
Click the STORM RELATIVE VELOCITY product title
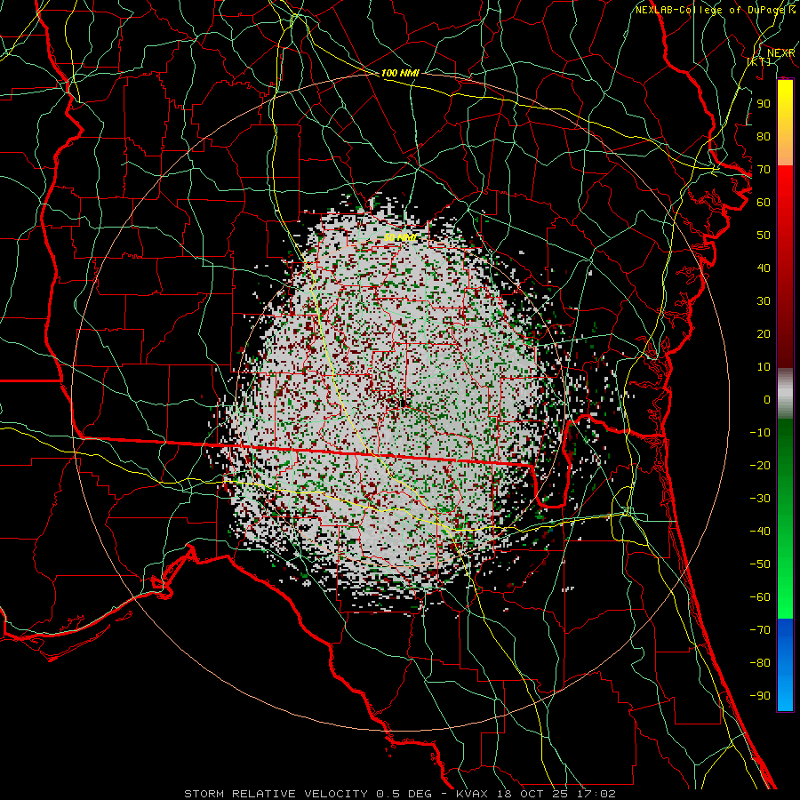277,794
